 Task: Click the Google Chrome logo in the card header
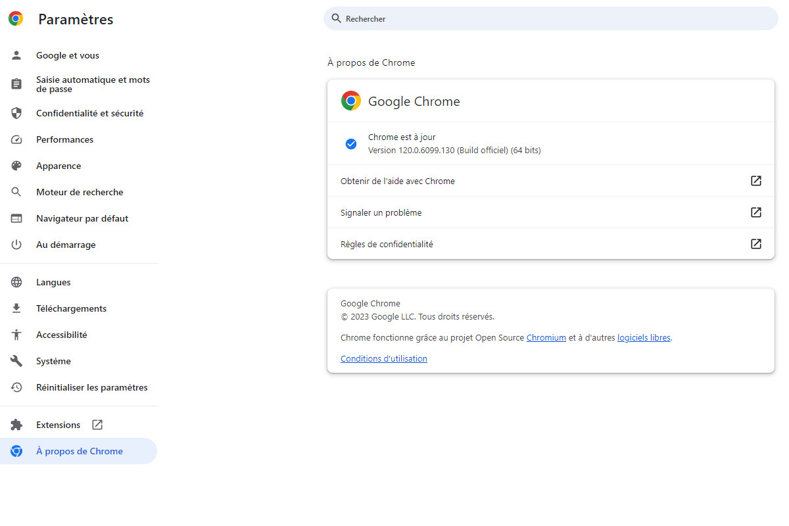pos(351,101)
